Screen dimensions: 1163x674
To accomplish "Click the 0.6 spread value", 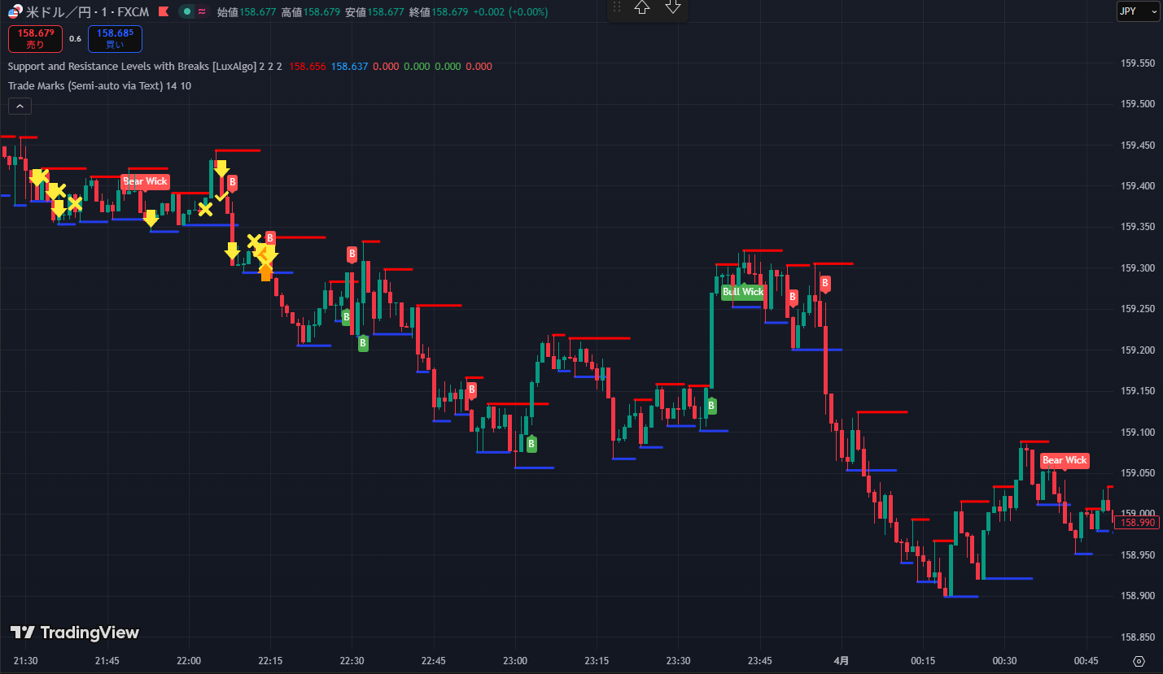I will pyautogui.click(x=75, y=39).
